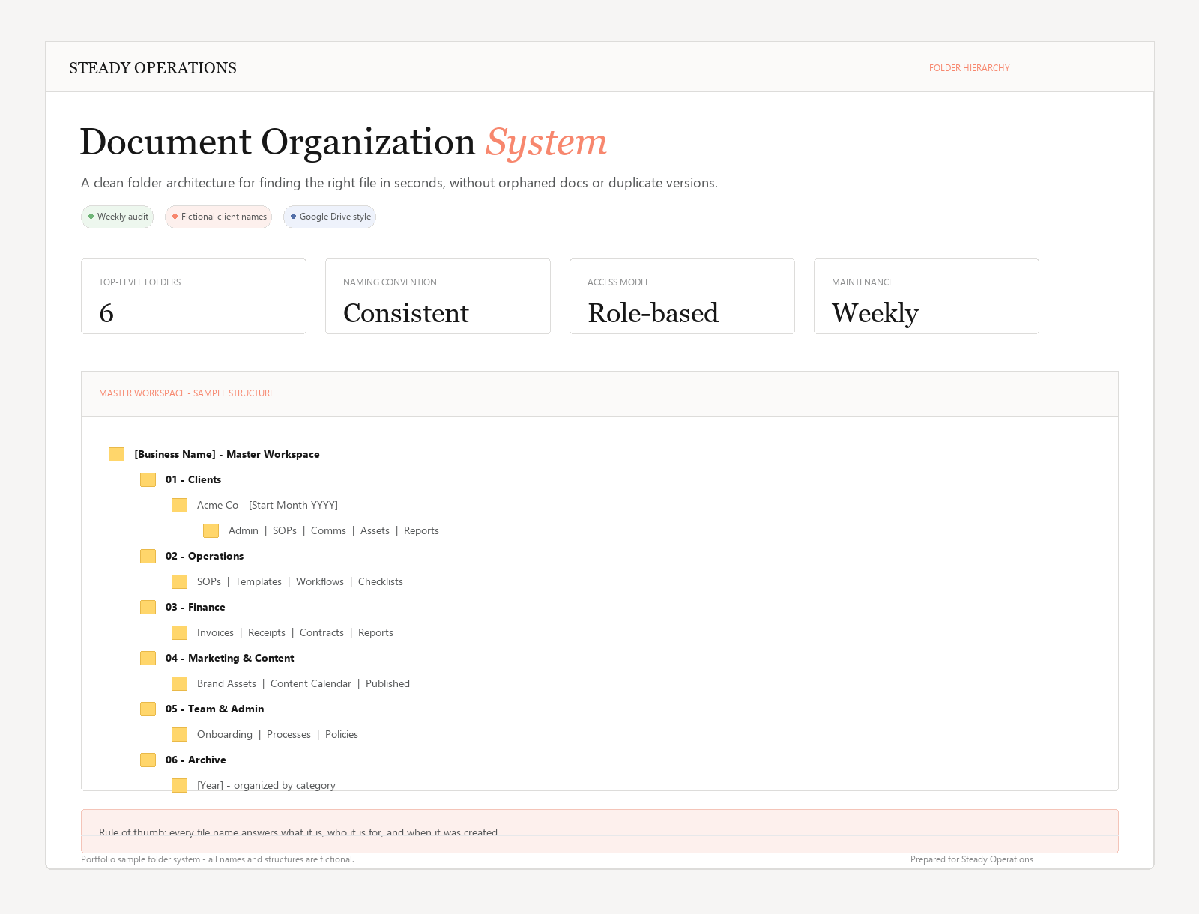1199x914 pixels.
Task: Click the 'Document Organization System' heading
Action: coord(343,142)
